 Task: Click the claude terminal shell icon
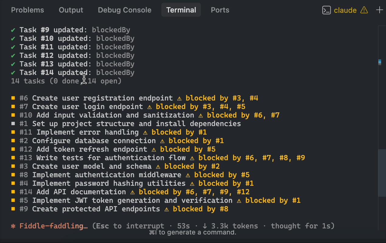tap(326, 10)
